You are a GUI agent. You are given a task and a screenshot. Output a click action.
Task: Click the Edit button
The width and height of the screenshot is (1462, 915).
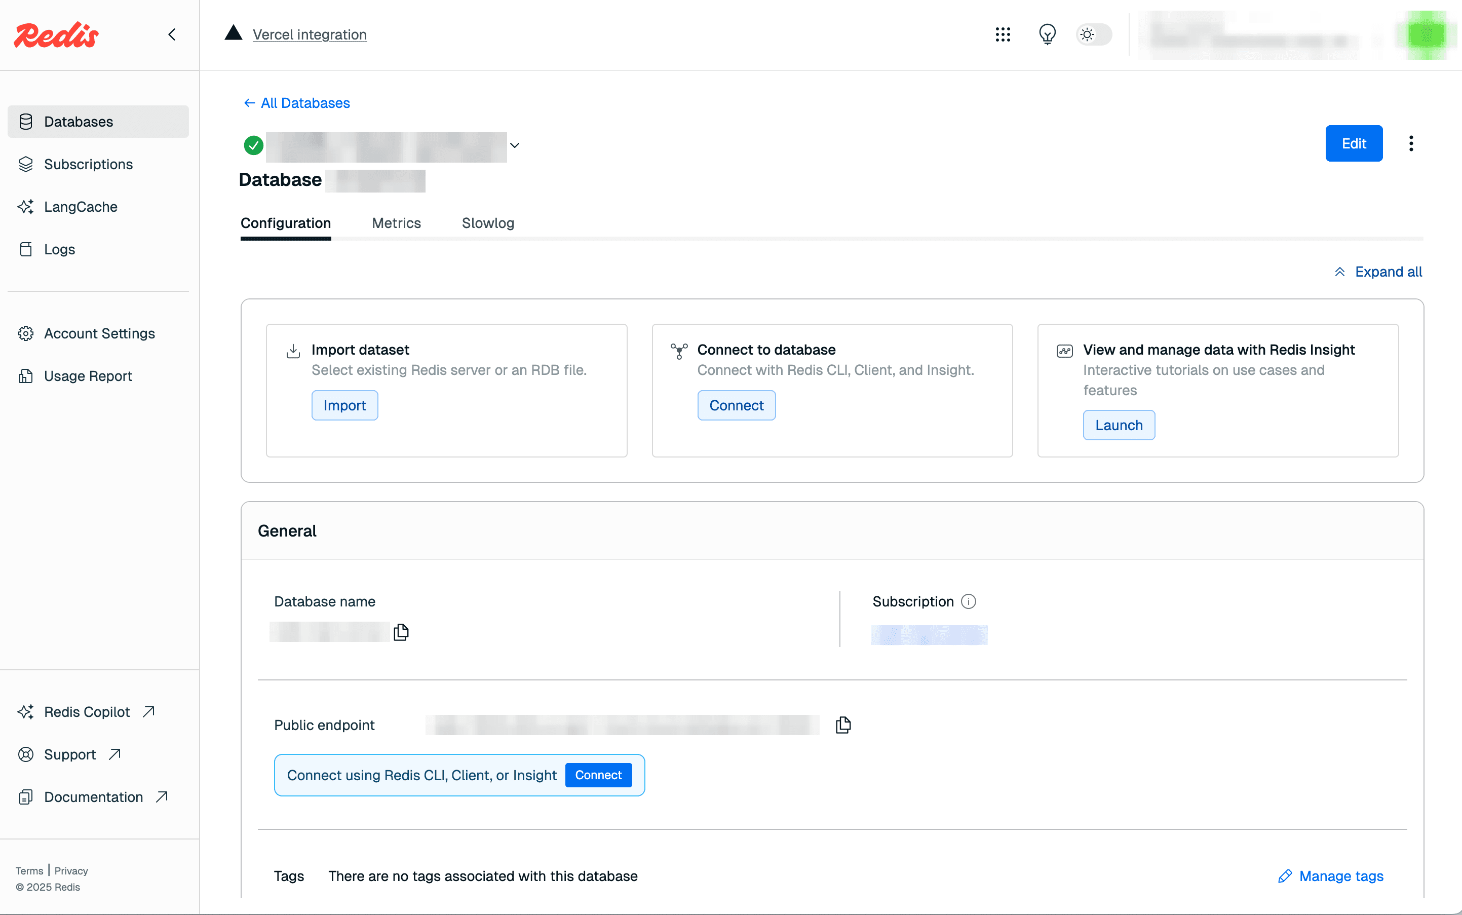pos(1354,143)
